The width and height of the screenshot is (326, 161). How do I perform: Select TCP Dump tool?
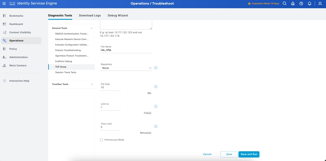(72, 67)
